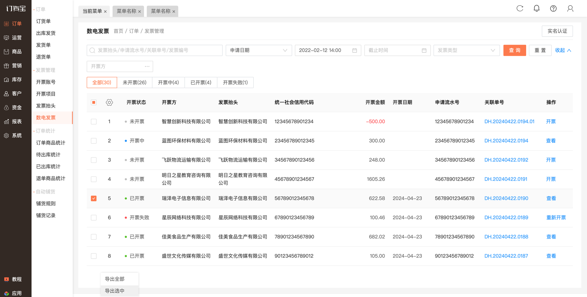Click 查看 for row 5

click(x=551, y=198)
